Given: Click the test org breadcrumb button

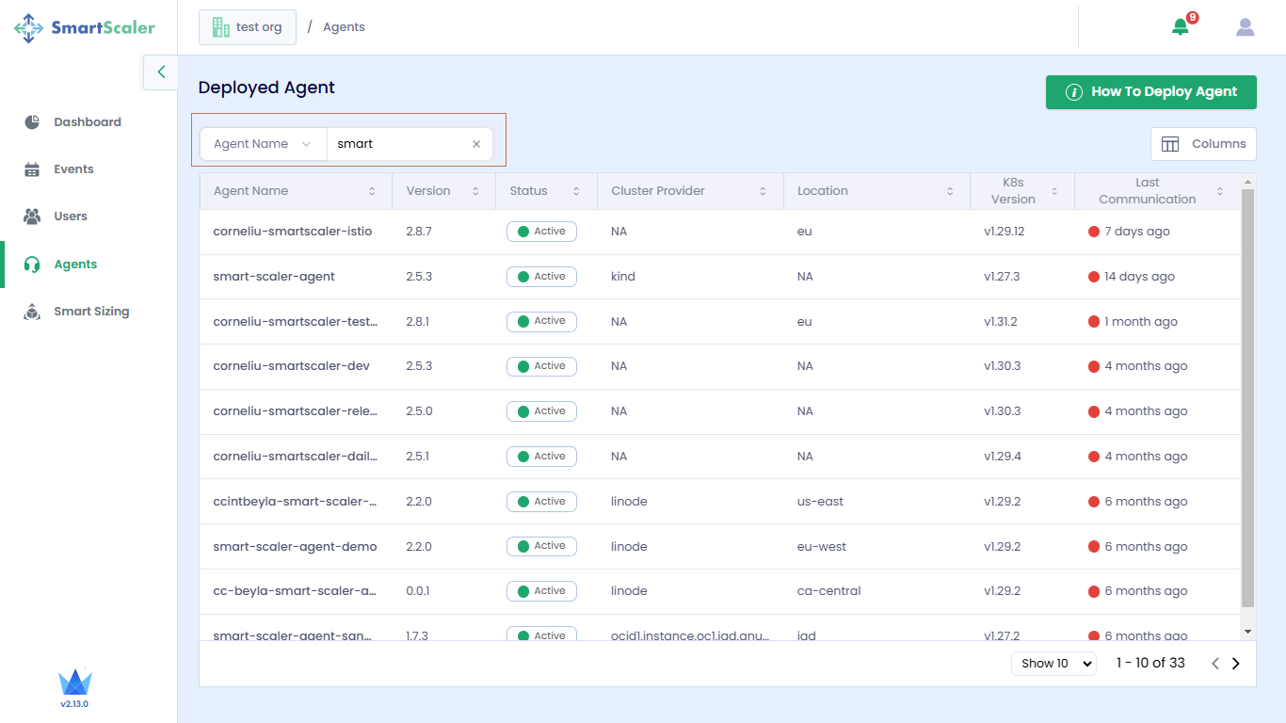Looking at the screenshot, I should point(248,27).
